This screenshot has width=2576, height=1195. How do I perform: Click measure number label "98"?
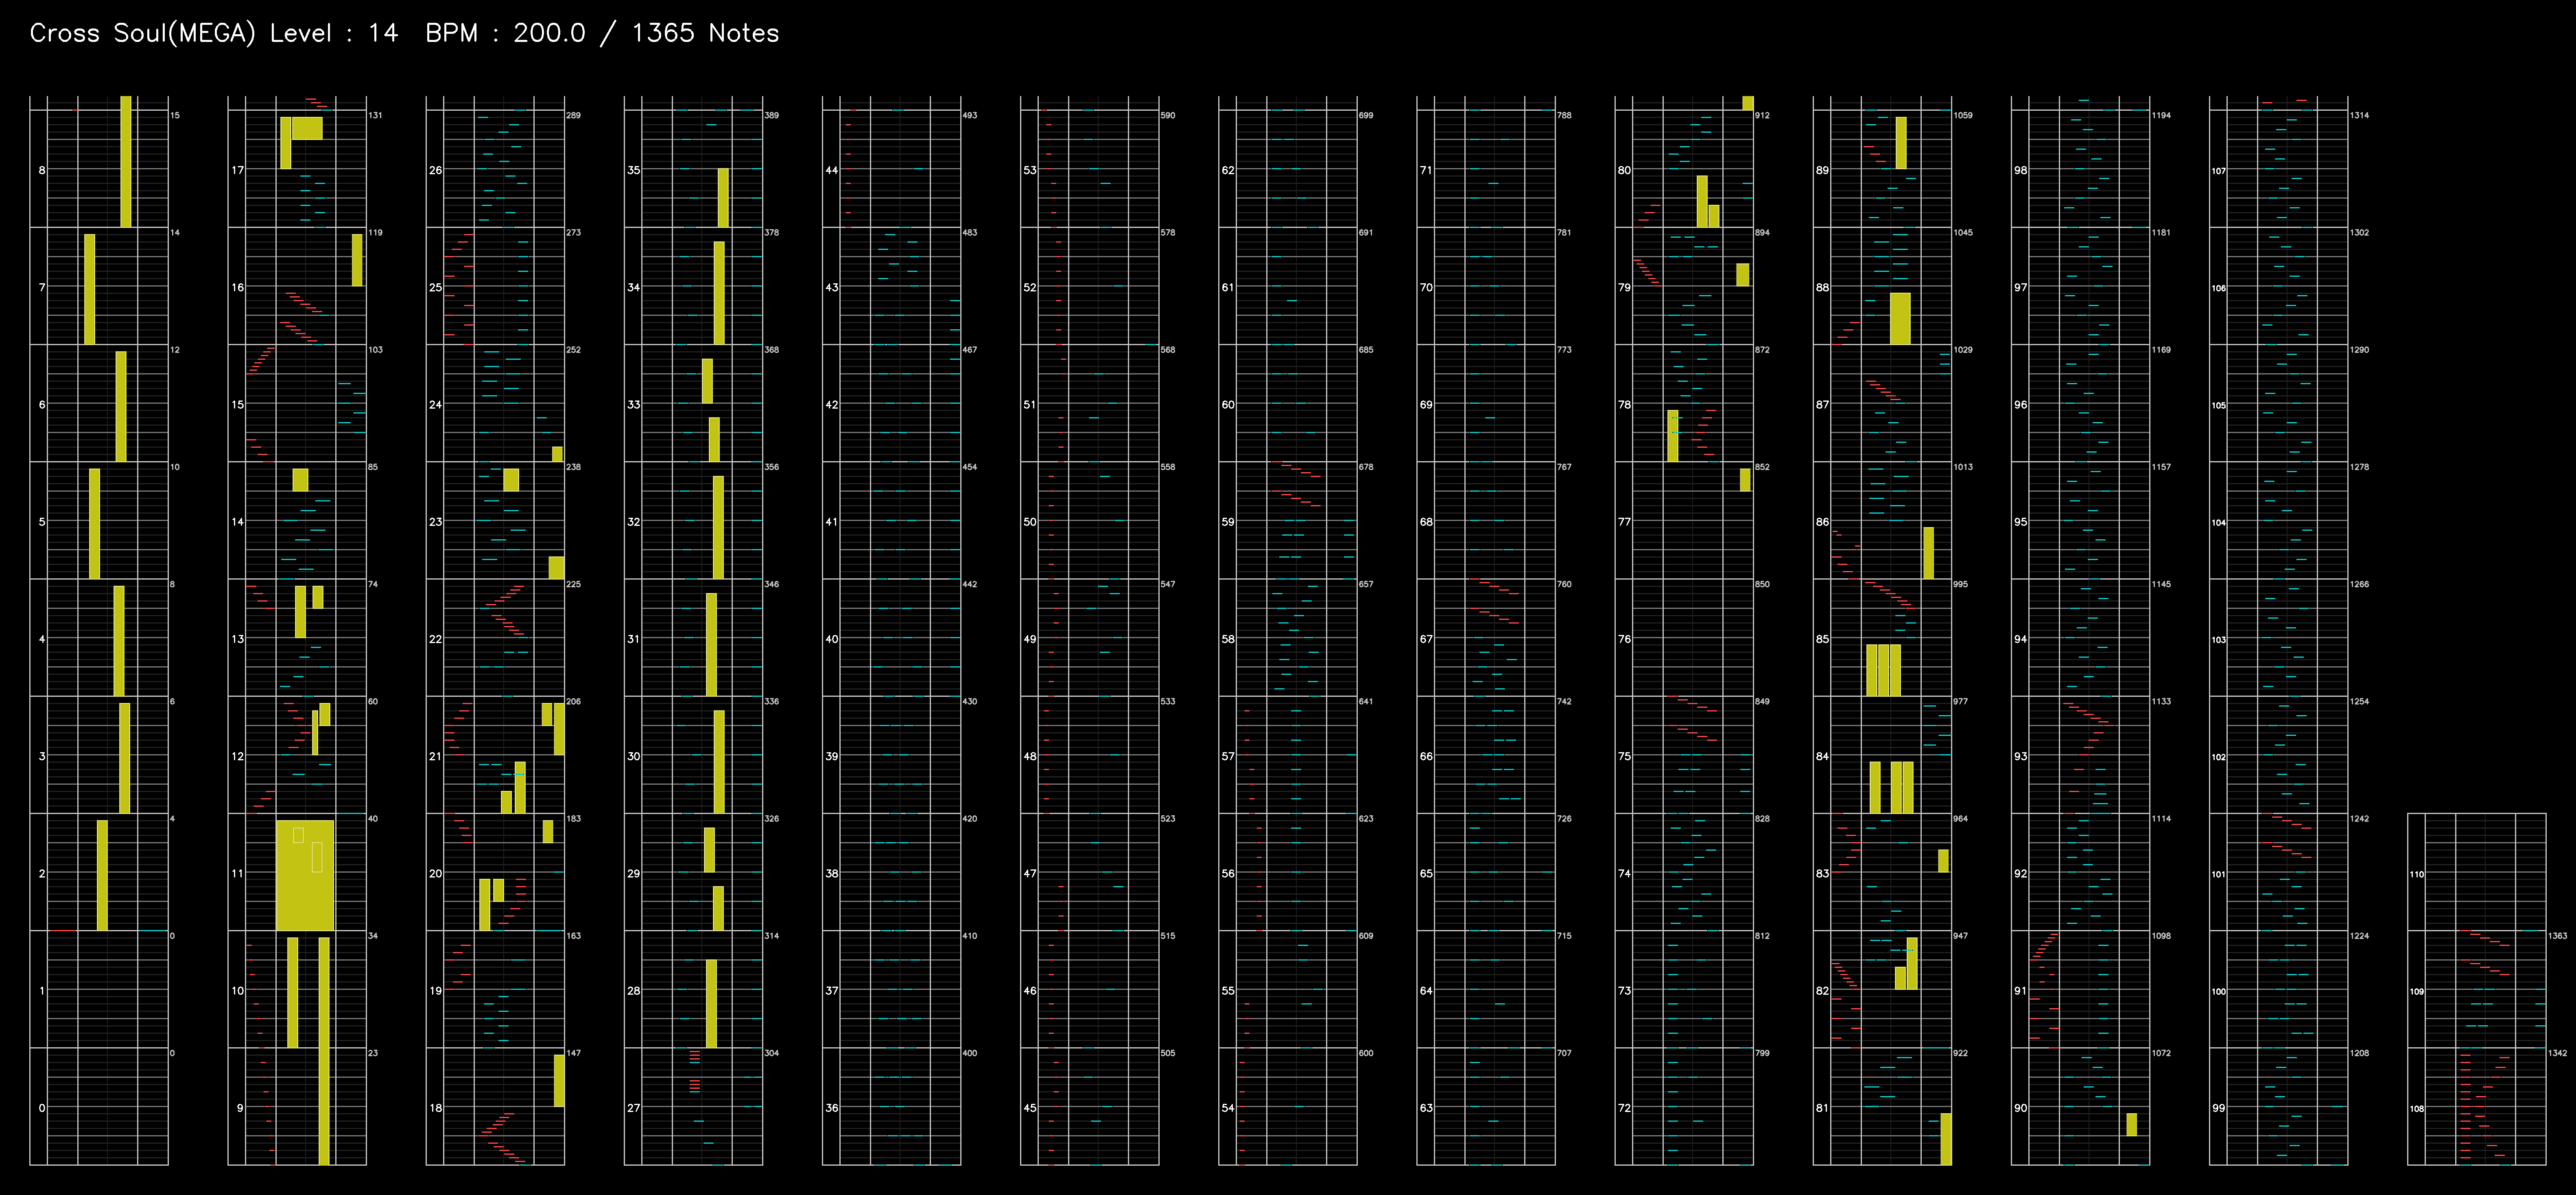2021,170
